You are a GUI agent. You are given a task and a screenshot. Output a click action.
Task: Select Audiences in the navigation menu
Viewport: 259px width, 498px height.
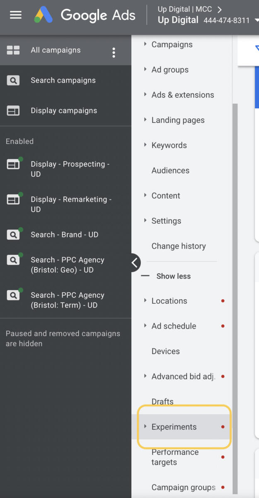point(170,170)
